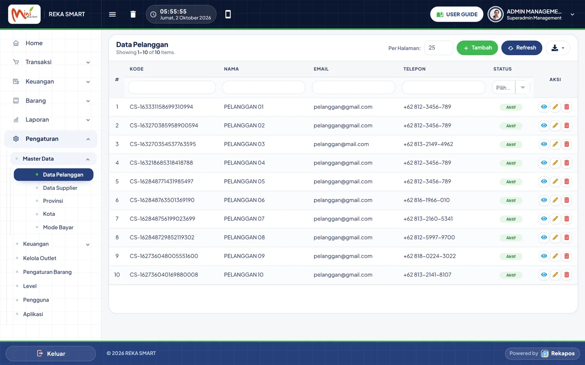Open Kelola Outlet menu item
The width and height of the screenshot is (585, 365).
(39, 258)
